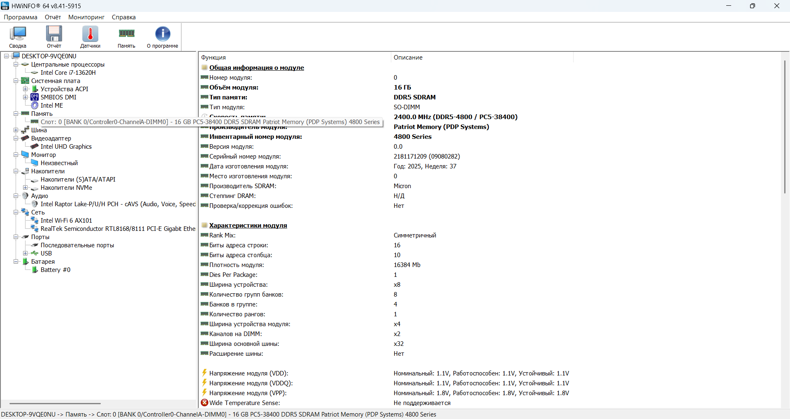The image size is (790, 419).
Task: Click the red X icon beside Wide Temperature Sense
Action: [x=204, y=403]
